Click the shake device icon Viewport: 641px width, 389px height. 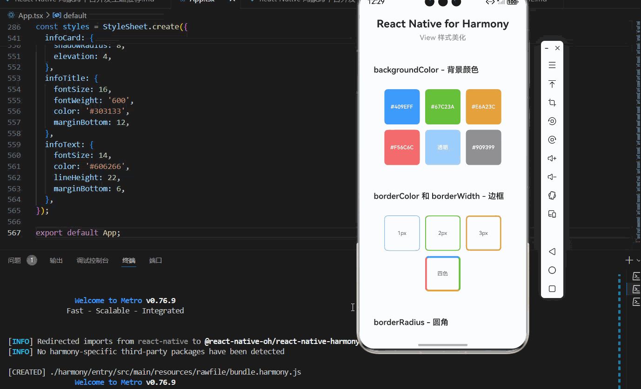point(552,195)
